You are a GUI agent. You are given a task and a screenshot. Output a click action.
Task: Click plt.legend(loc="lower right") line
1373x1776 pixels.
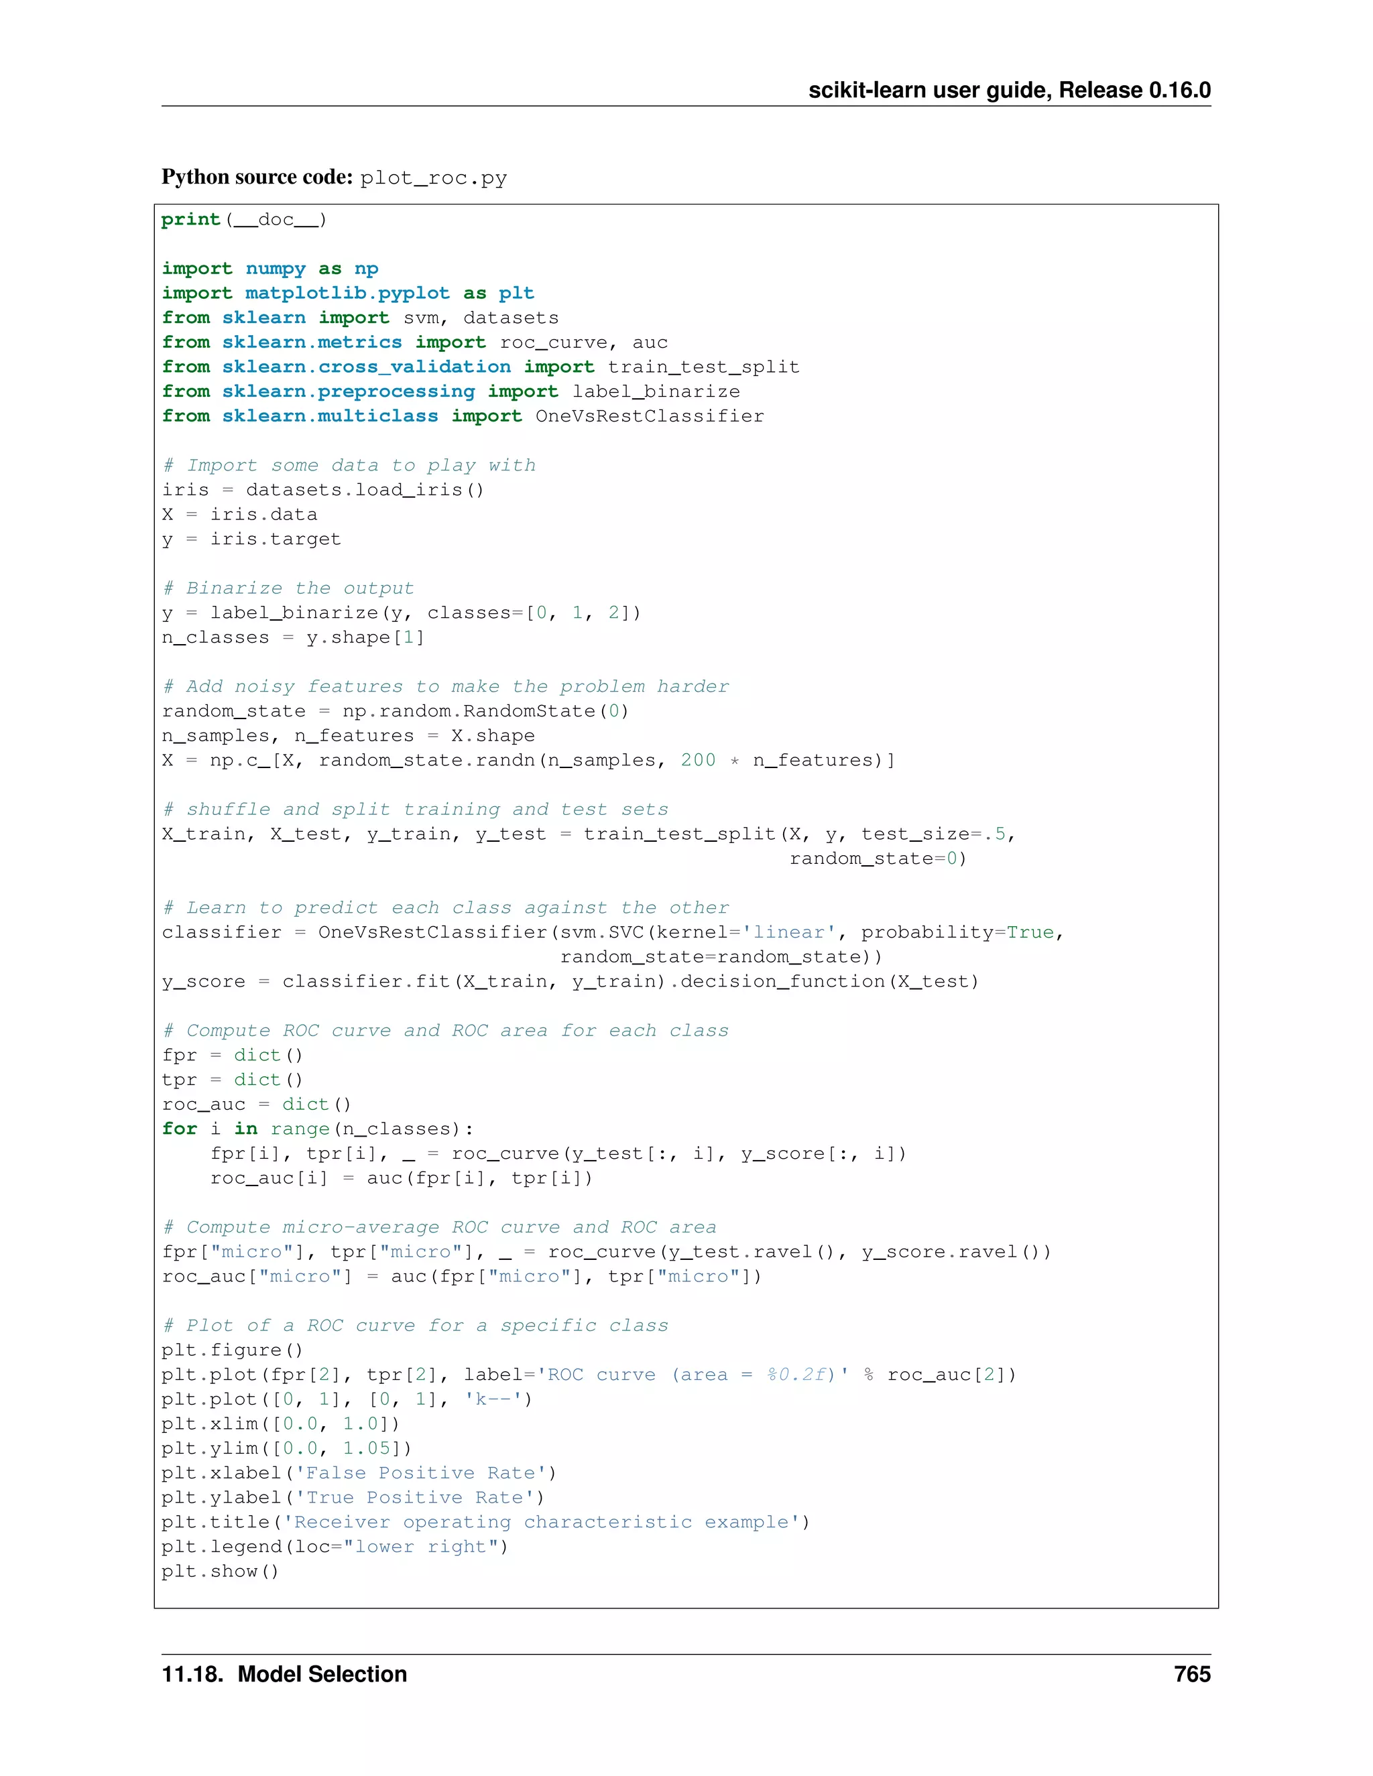click(335, 1547)
